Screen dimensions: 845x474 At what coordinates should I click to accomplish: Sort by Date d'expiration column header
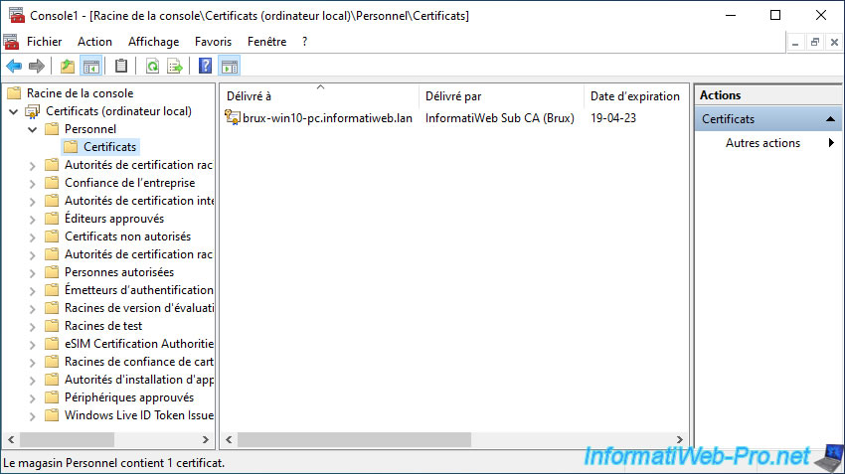coord(635,96)
